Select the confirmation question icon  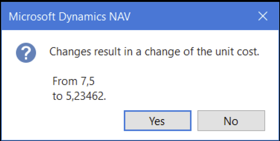[x=26, y=53]
